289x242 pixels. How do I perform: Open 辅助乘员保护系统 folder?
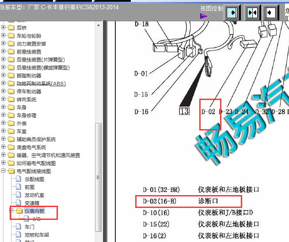[36, 139]
